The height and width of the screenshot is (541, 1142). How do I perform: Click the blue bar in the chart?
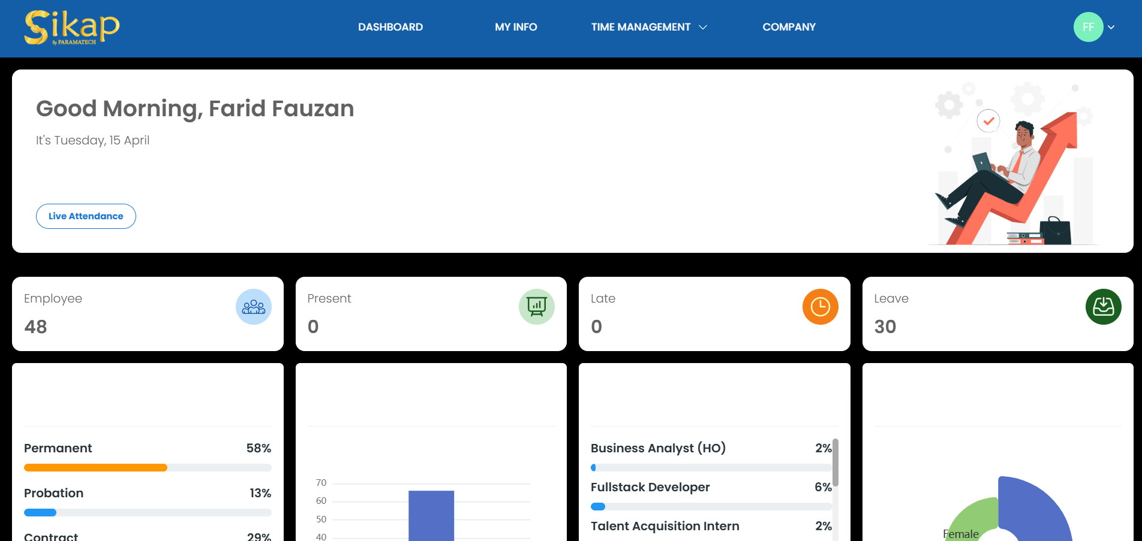[x=431, y=516]
